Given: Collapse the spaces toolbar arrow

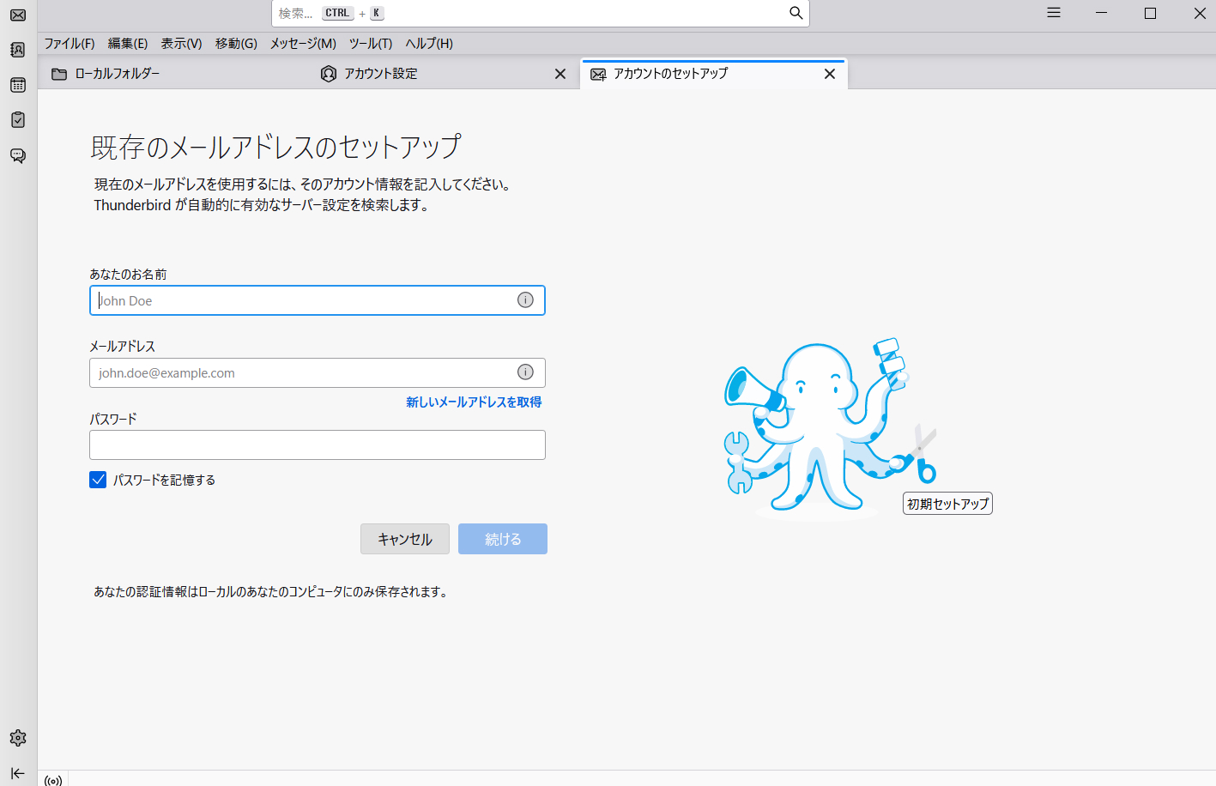Looking at the screenshot, I should 18,773.
